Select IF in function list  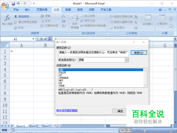click(101, 75)
